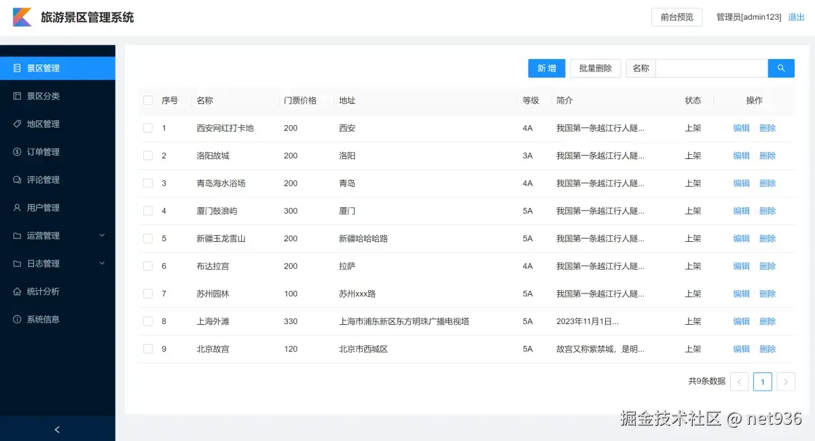The width and height of the screenshot is (815, 441).
Task: Click the 景区分类 sidebar icon
Action: point(17,96)
